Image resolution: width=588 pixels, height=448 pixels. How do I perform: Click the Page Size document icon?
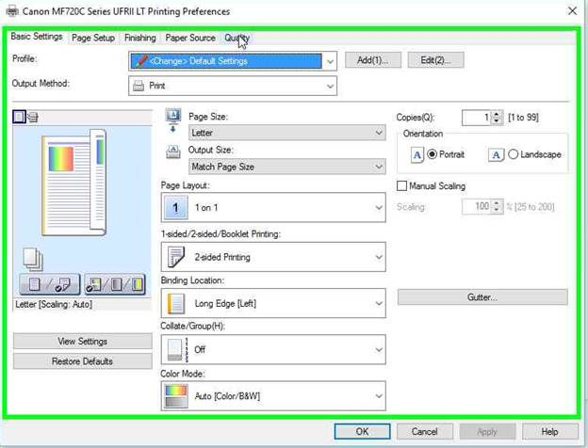coord(172,117)
